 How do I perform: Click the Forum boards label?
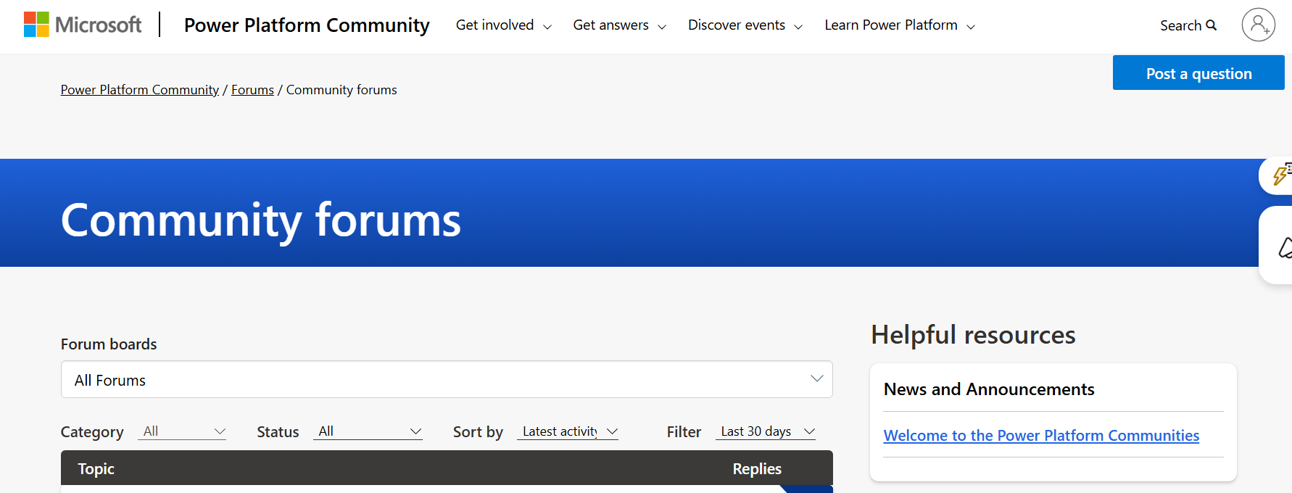[109, 344]
